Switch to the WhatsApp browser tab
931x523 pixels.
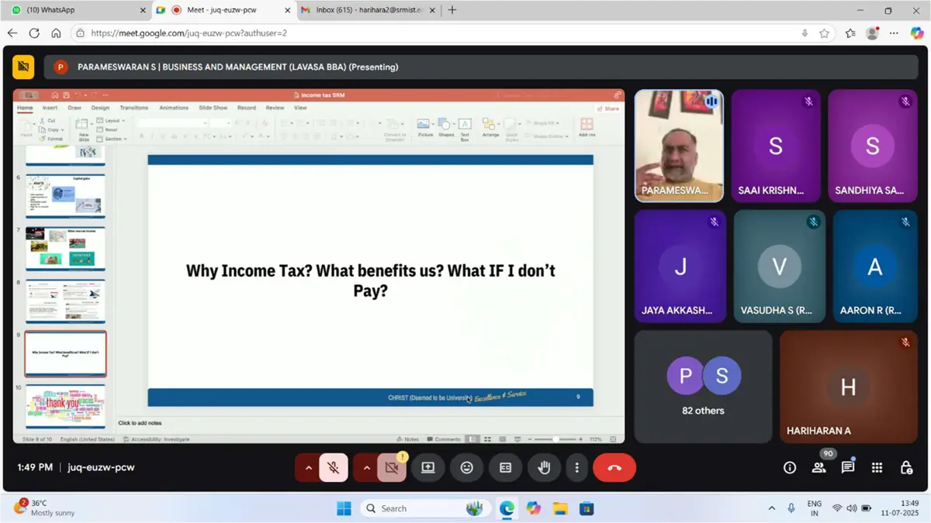coord(74,10)
